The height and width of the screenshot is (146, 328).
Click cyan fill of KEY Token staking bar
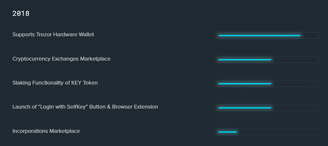245,84
